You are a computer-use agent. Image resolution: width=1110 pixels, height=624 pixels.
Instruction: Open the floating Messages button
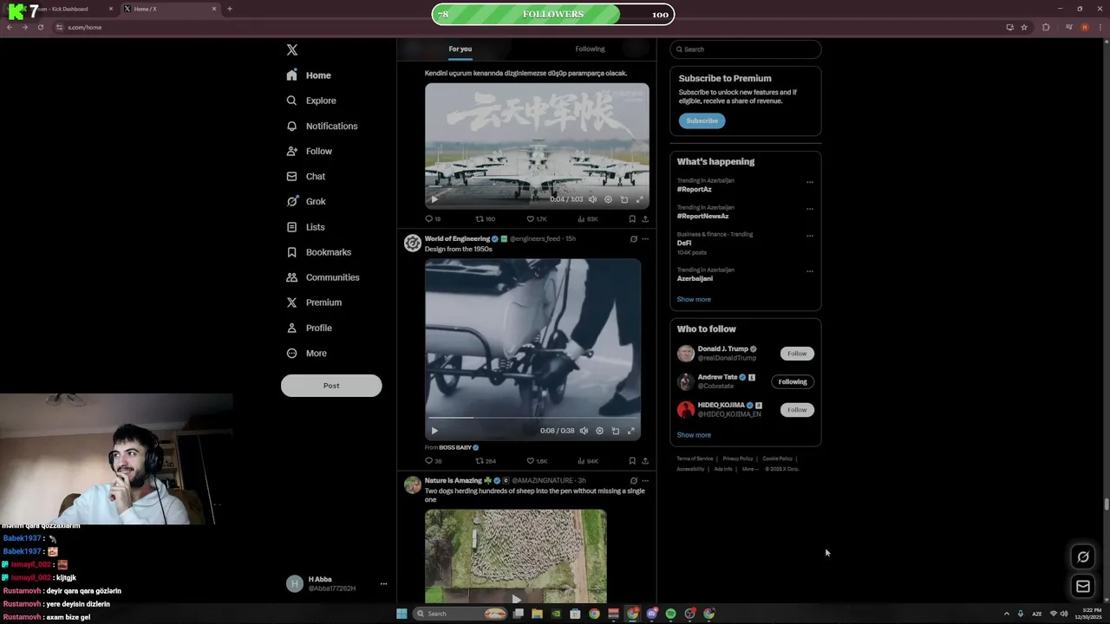click(1083, 587)
